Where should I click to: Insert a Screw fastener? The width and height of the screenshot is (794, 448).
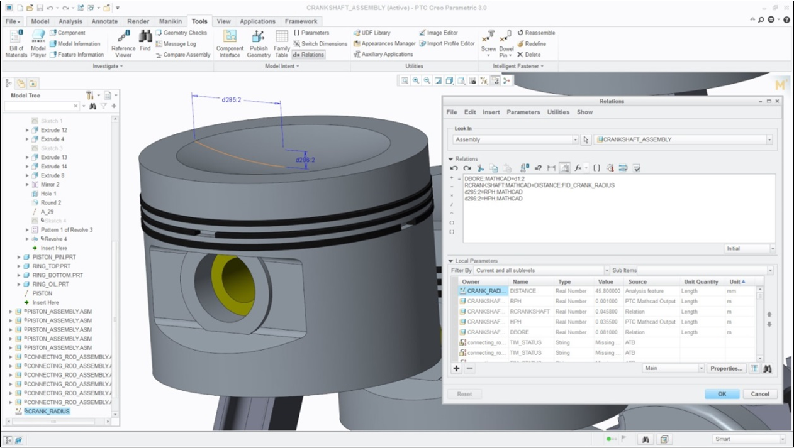click(489, 43)
